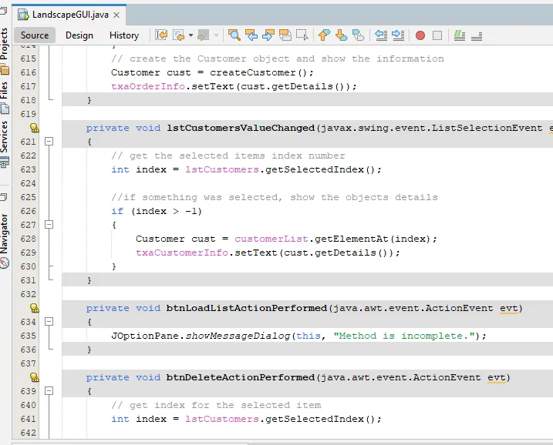Viewport: 553px width, 445px height.
Task: Click line number 623 in gutter
Action: (29, 169)
